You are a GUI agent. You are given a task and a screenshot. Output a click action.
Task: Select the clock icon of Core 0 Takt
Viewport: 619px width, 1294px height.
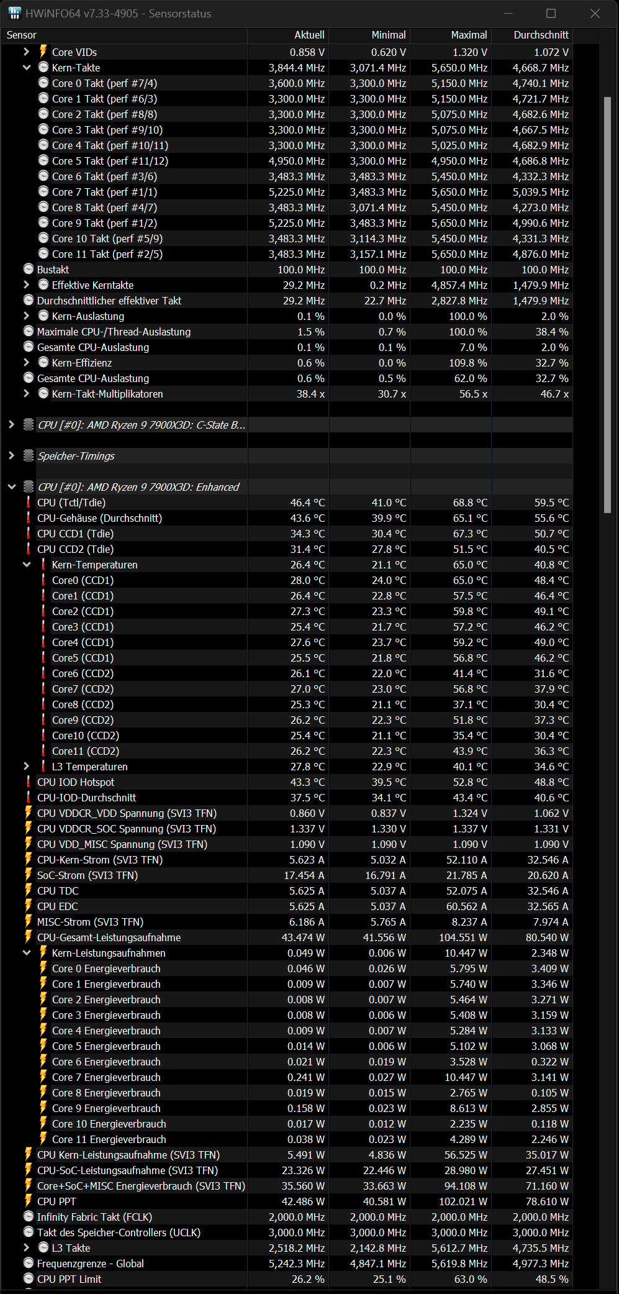[x=43, y=83]
